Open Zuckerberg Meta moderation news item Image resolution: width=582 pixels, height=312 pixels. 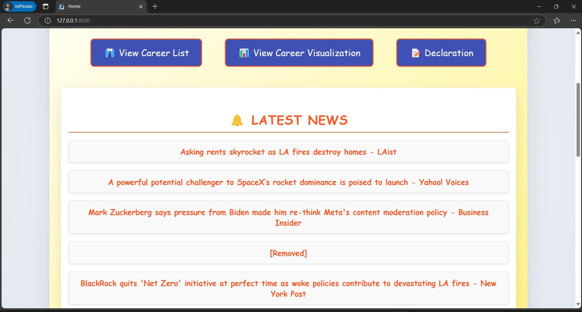(x=289, y=217)
